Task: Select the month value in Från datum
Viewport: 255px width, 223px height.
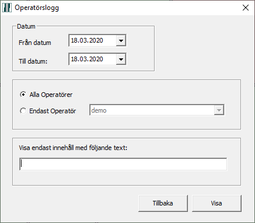Action: point(82,40)
